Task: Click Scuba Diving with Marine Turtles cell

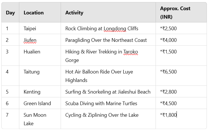Action: (108, 103)
